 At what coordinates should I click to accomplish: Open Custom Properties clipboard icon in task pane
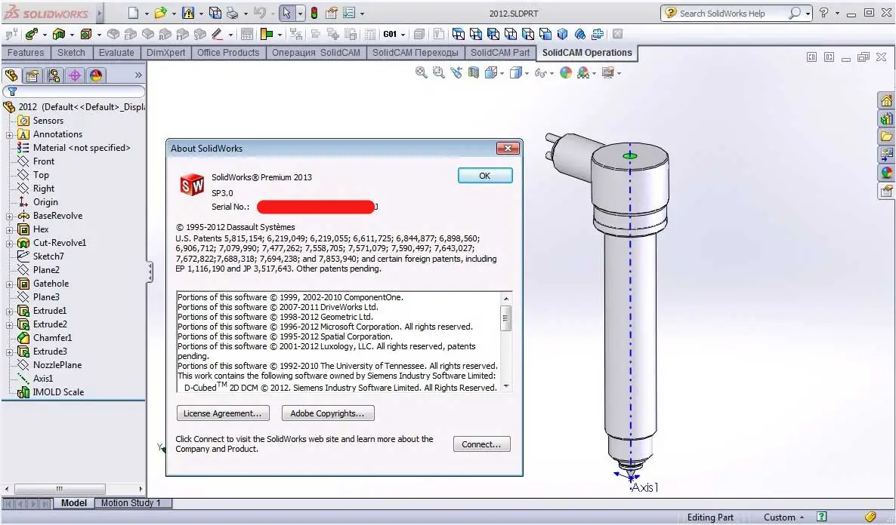tap(886, 191)
